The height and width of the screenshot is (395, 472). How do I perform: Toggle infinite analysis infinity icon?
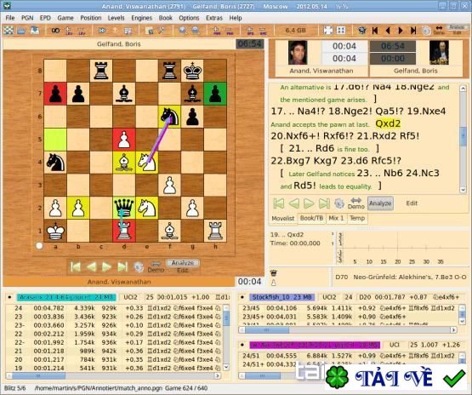point(55,31)
